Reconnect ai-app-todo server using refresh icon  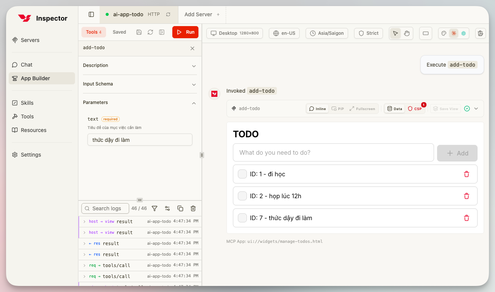coord(168,14)
